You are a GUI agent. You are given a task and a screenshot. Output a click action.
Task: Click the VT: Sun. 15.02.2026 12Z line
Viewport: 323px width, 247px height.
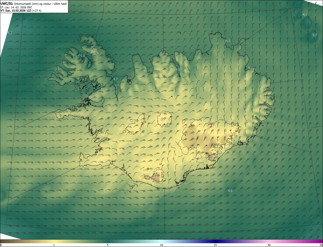click(21, 11)
